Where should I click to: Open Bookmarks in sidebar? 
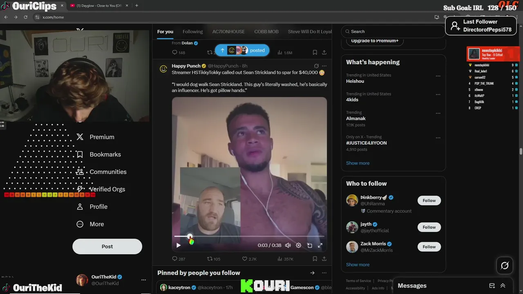99,154
